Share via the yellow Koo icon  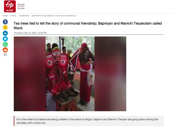(5, 27)
